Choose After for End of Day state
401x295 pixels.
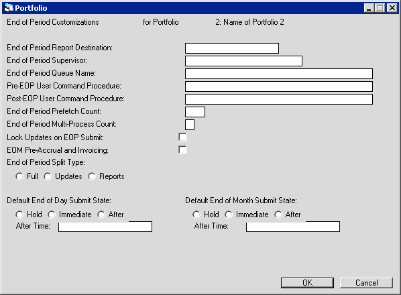101,215
